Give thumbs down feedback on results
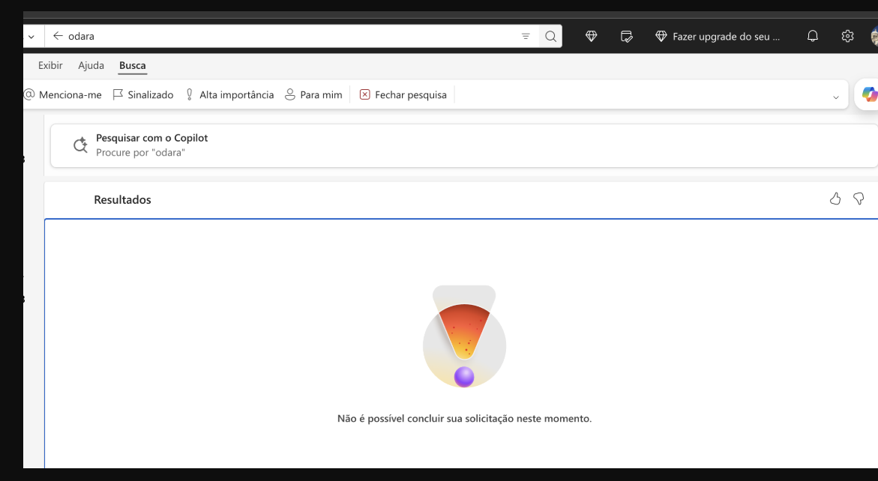The height and width of the screenshot is (481, 878). pyautogui.click(x=859, y=199)
